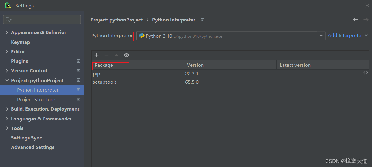Sort by Latest version column header
Image resolution: width=372 pixels, height=167 pixels.
[x=323, y=65]
